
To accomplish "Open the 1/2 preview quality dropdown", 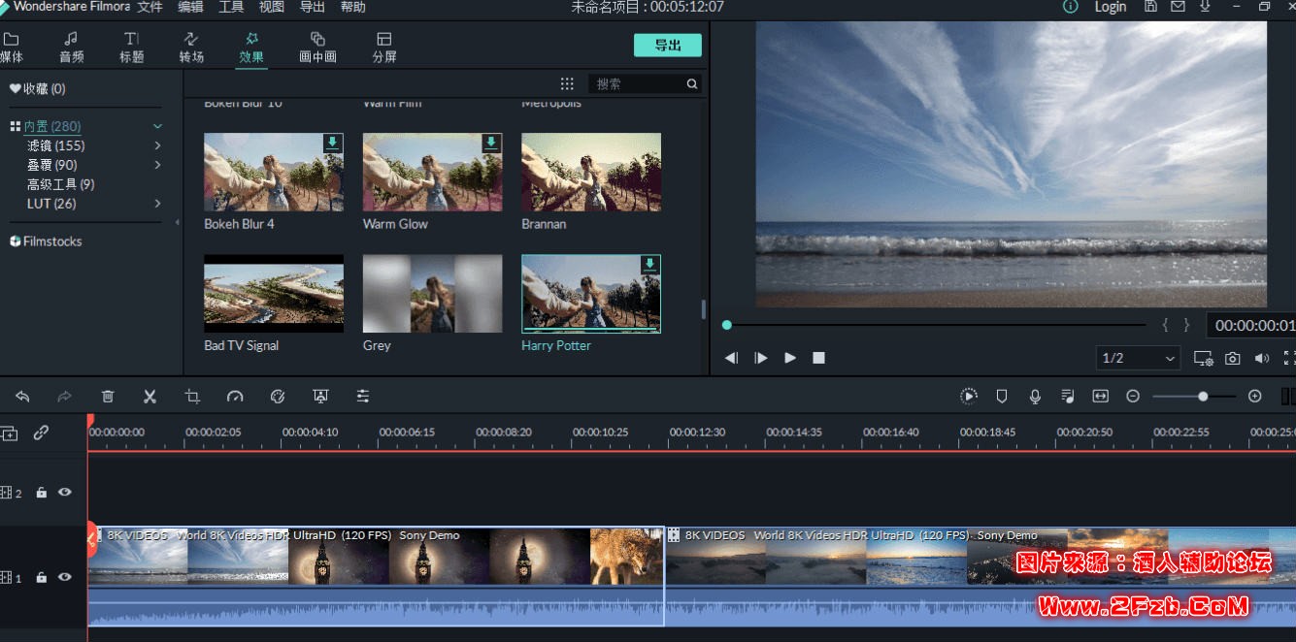I will click(x=1138, y=358).
